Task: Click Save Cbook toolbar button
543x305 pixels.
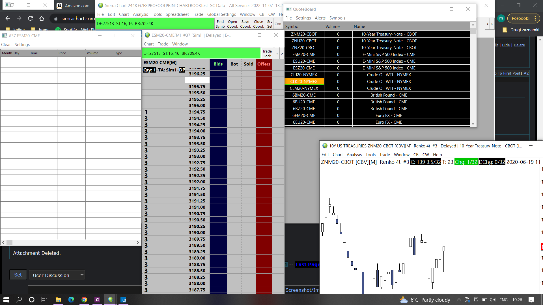Action: [245, 24]
